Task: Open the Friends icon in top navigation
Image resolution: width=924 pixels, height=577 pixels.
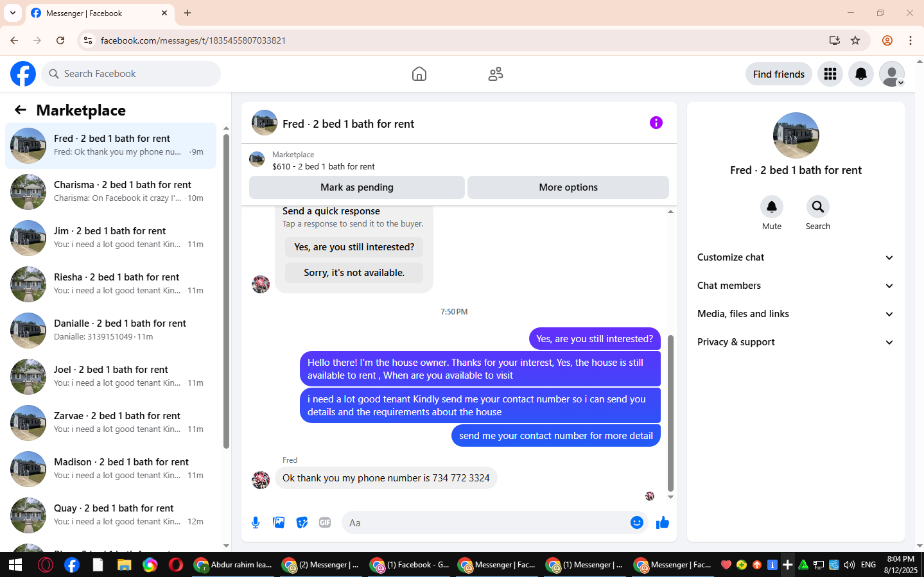Action: [x=496, y=74]
